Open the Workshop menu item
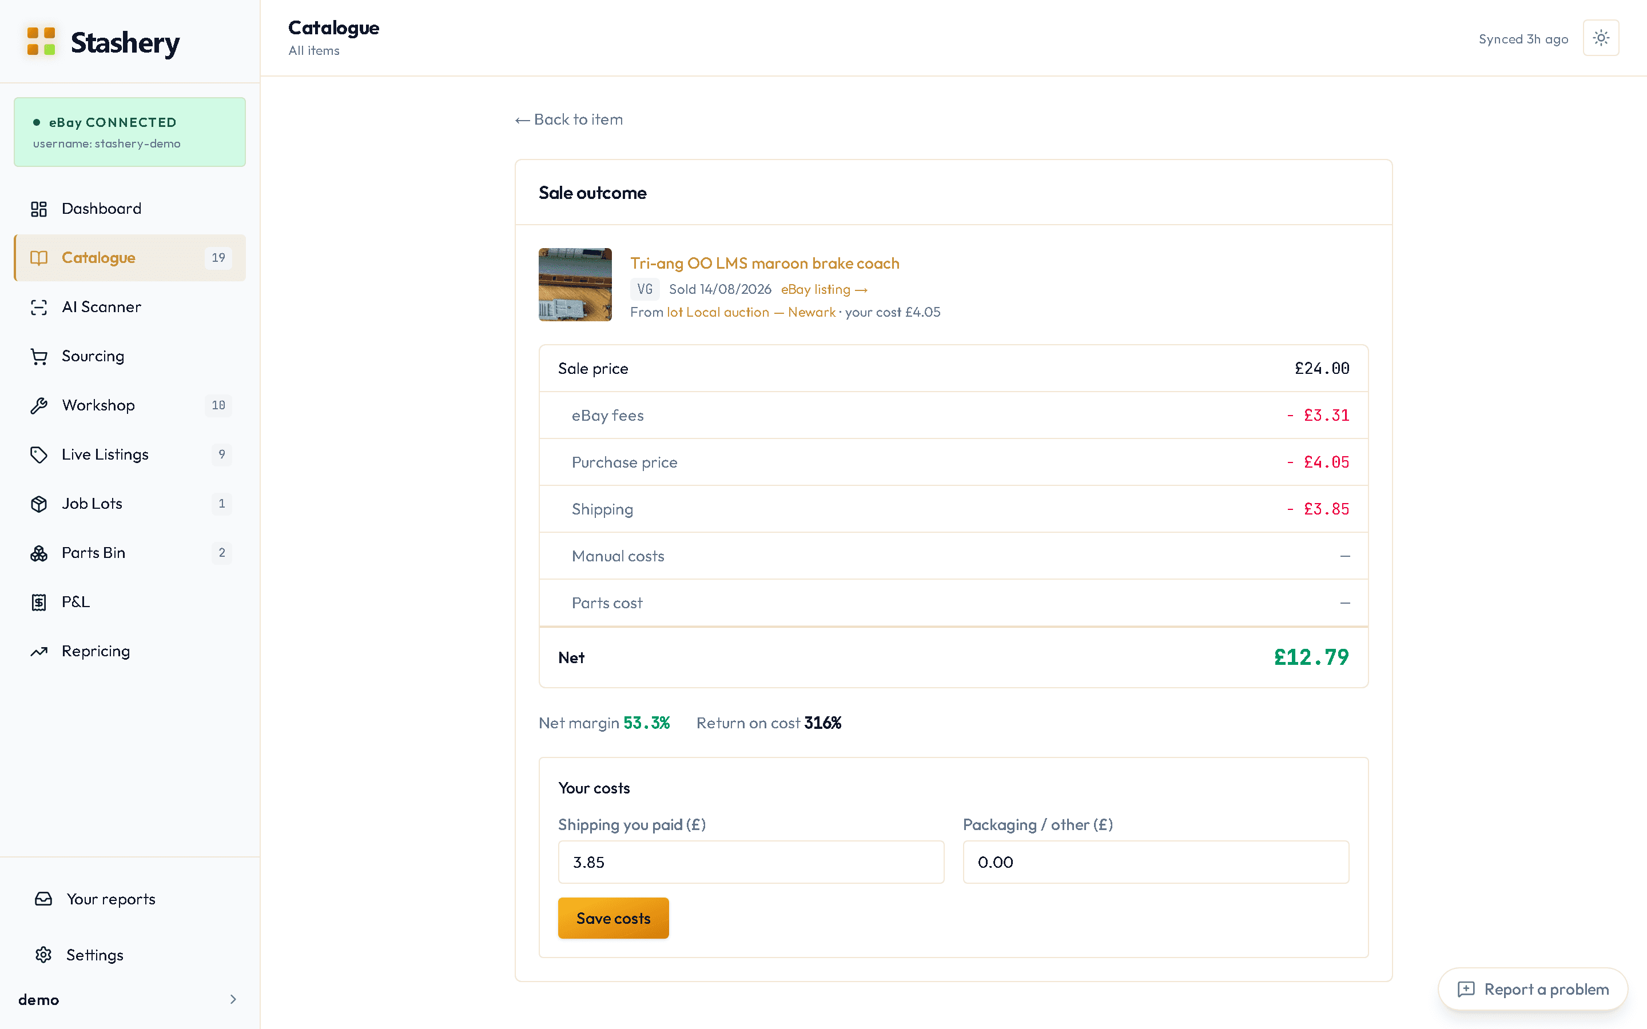The image size is (1647, 1029). [129, 406]
